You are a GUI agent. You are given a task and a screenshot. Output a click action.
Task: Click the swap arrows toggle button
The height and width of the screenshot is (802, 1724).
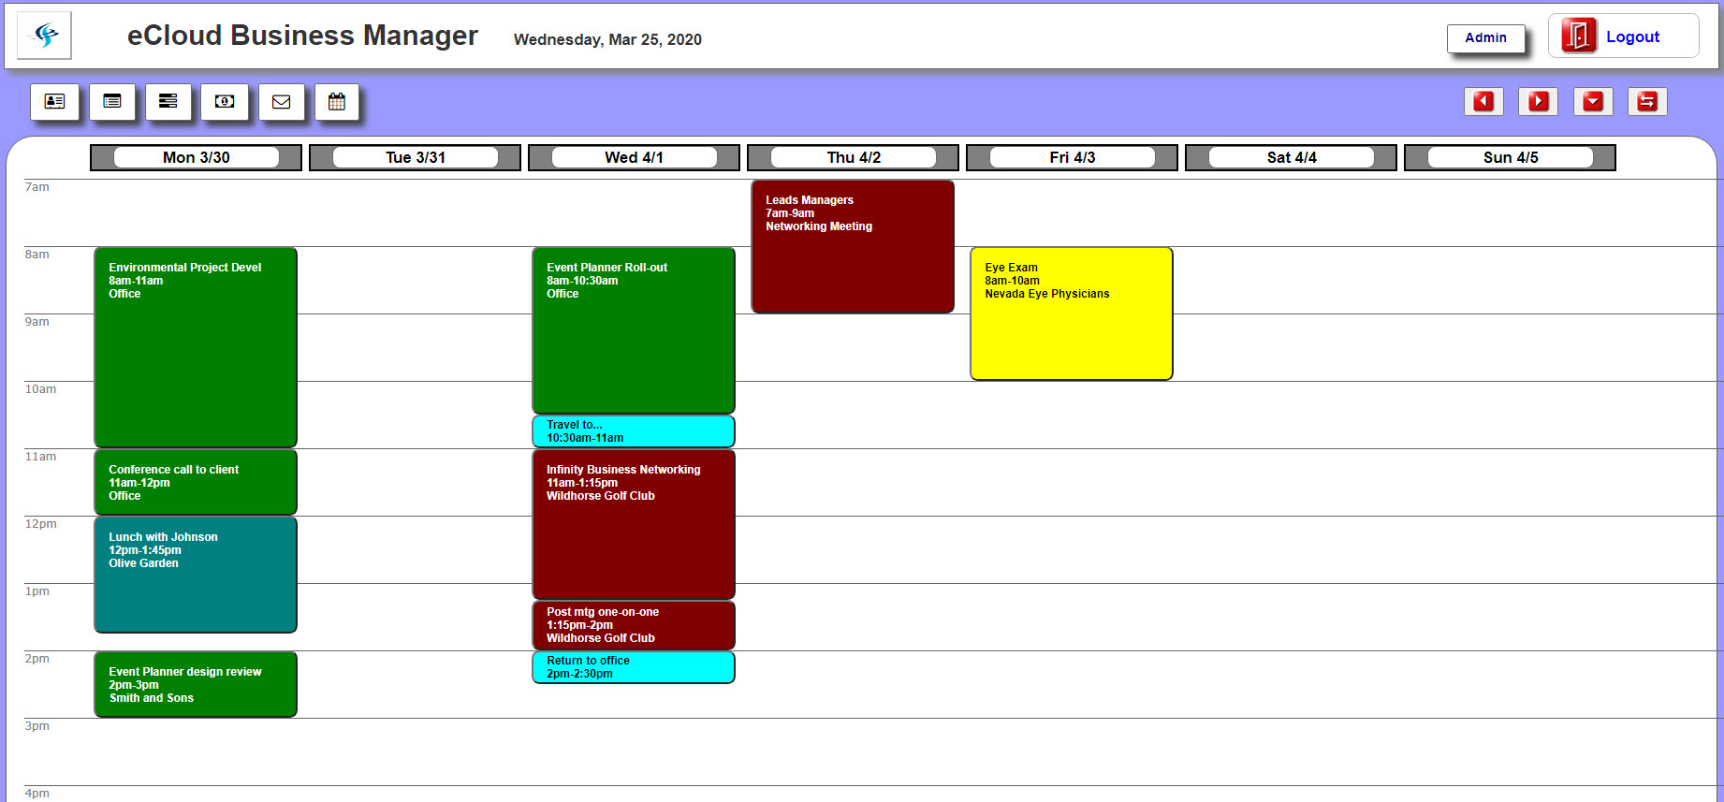pos(1647,101)
